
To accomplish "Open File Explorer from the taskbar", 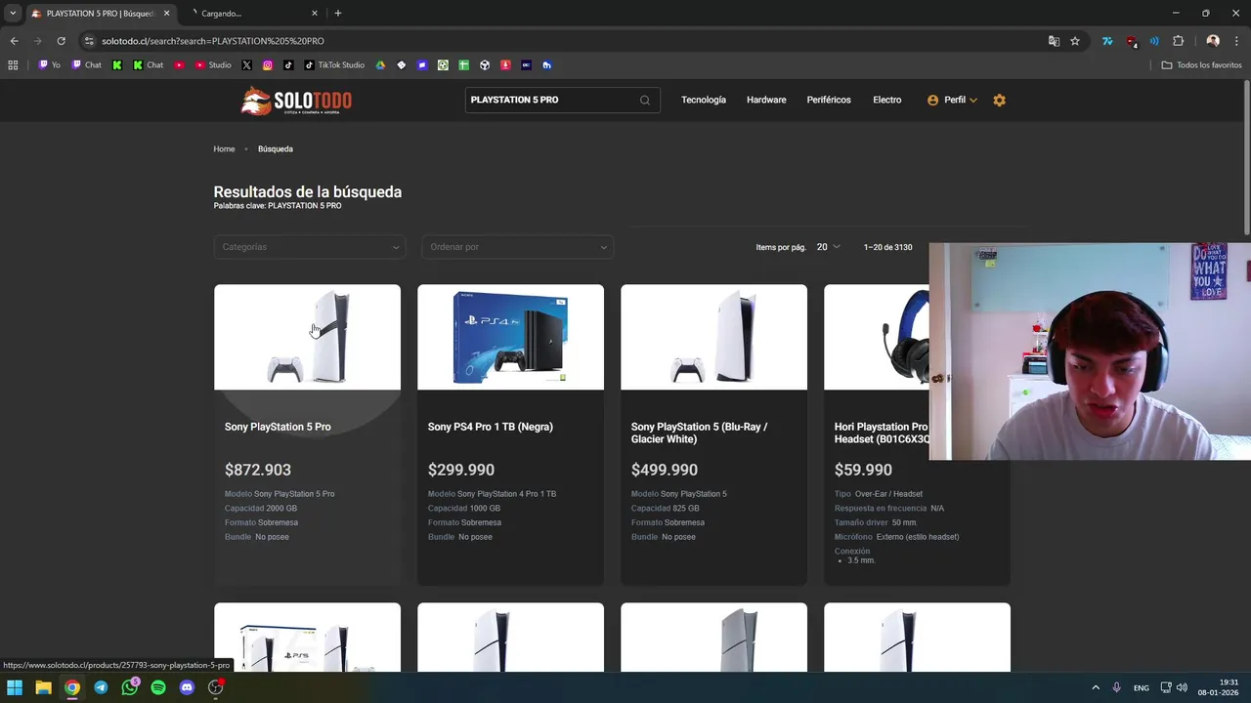I will pyautogui.click(x=43, y=687).
